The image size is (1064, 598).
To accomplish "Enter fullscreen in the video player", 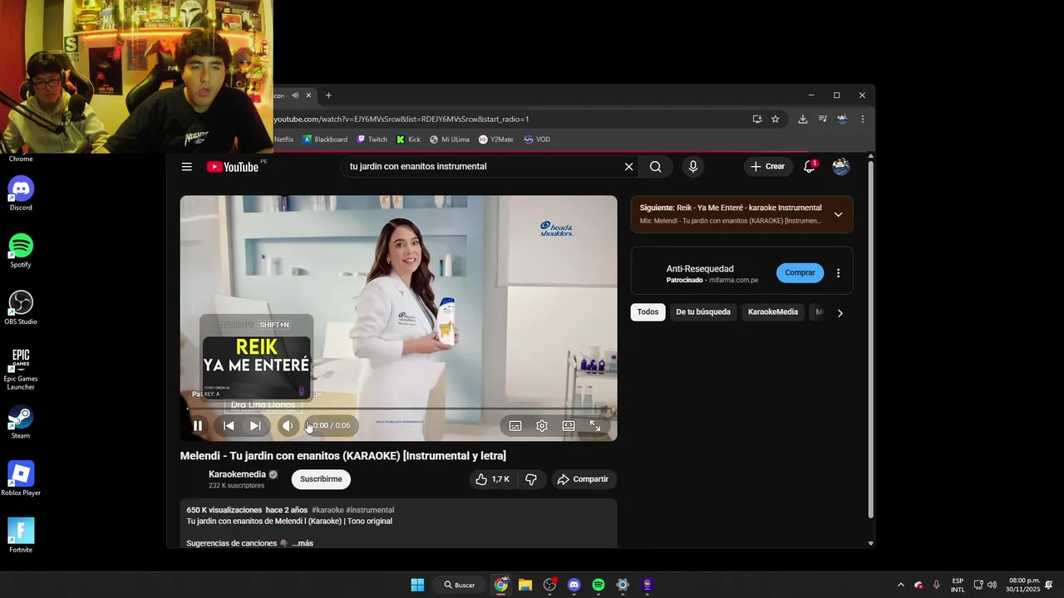I will (595, 426).
